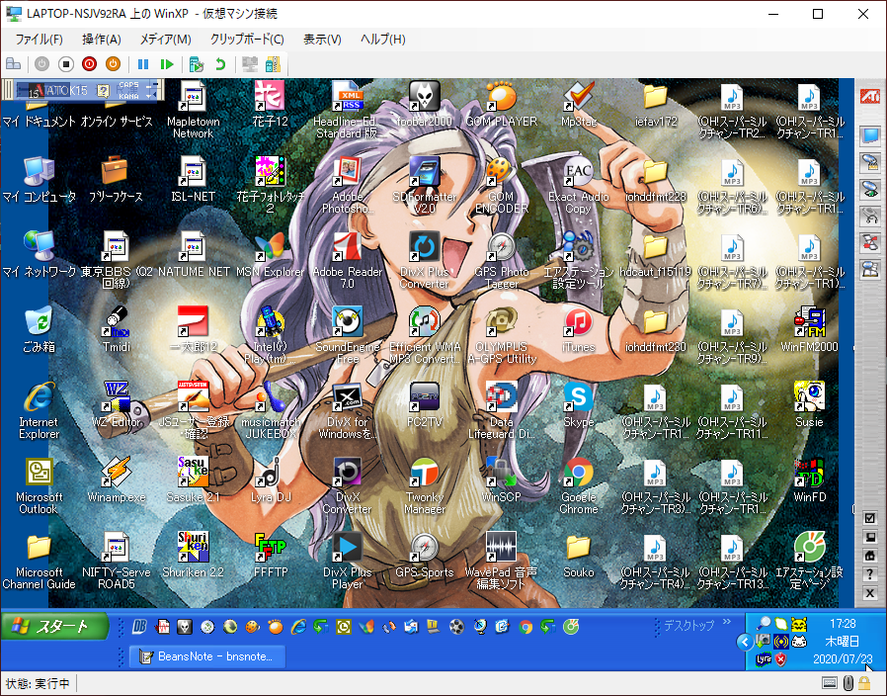Click the keyboard icon in the status bar
The height and width of the screenshot is (696, 887).
pos(830,683)
